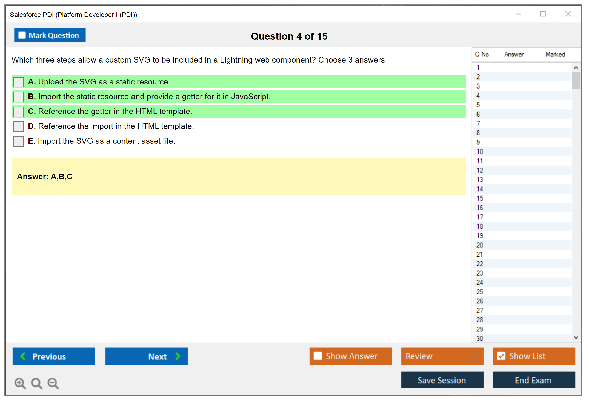Toggle the Show Answer checkbox
The image size is (589, 403).
point(318,356)
